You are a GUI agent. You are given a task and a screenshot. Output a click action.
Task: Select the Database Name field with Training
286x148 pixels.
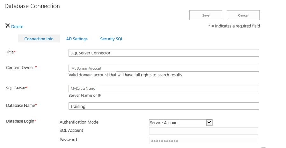click(164, 106)
